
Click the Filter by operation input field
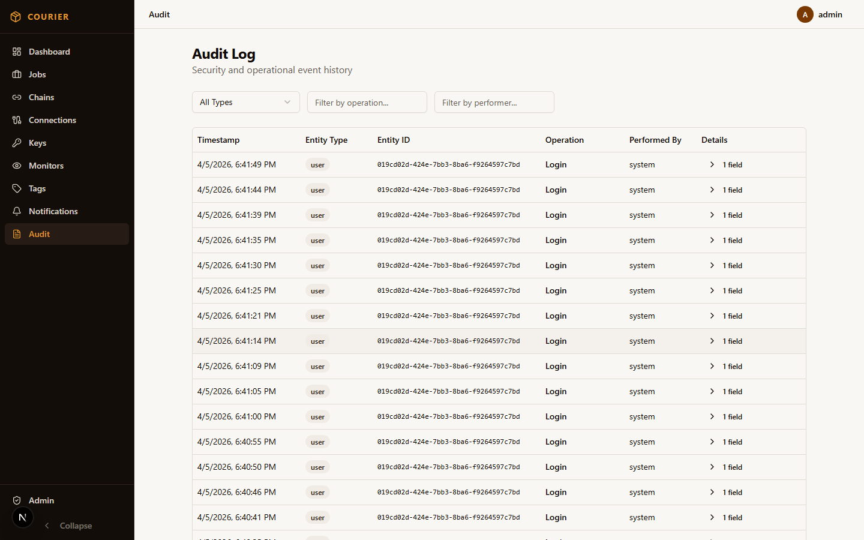click(367, 102)
